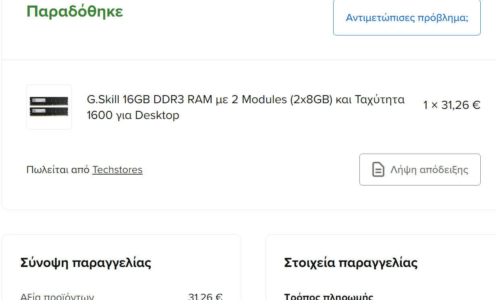Select the 'Στοιχεία παραγγελίας' heading

coord(351,263)
